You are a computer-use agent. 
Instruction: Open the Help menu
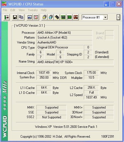point(44,10)
